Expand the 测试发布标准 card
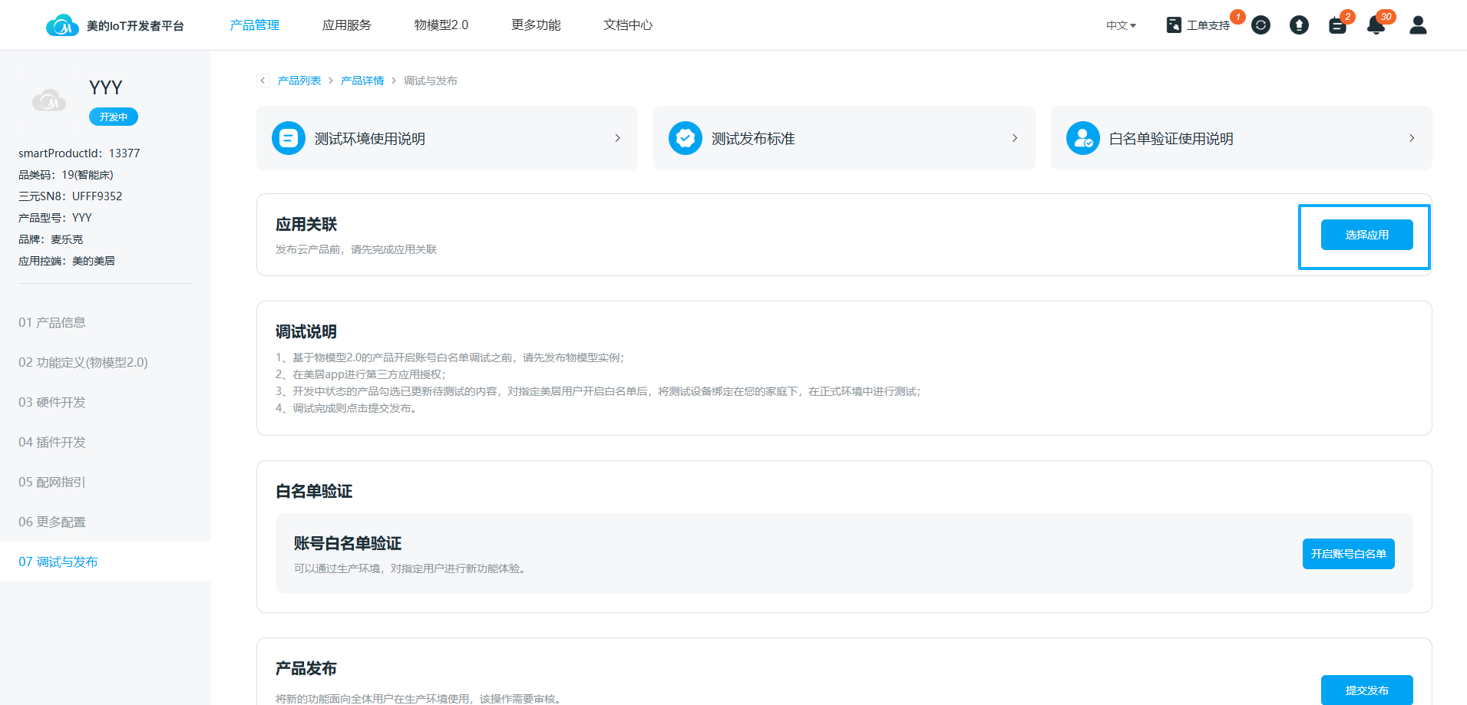This screenshot has width=1467, height=705. 844,138
